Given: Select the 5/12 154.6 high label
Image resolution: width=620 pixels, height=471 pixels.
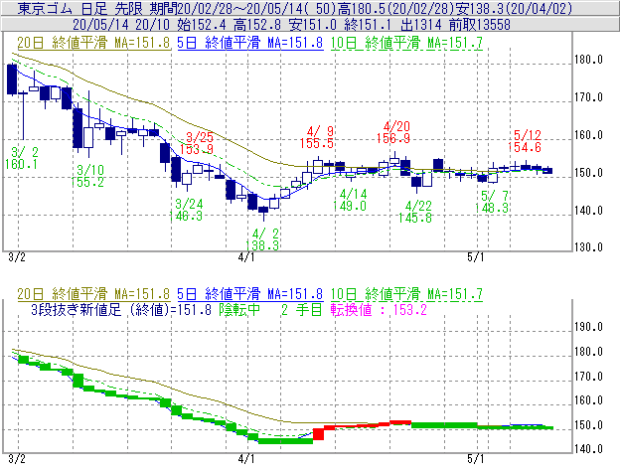Looking at the screenshot, I should 525,141.
